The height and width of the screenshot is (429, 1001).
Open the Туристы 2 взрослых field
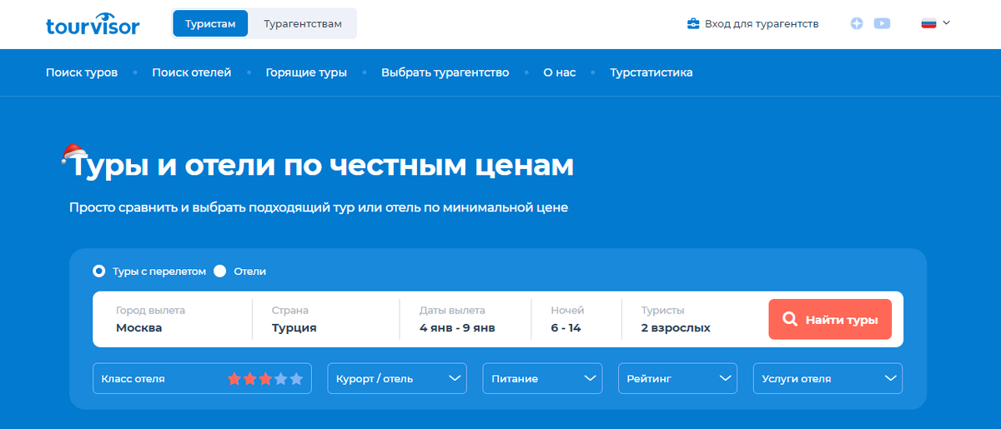(x=692, y=319)
